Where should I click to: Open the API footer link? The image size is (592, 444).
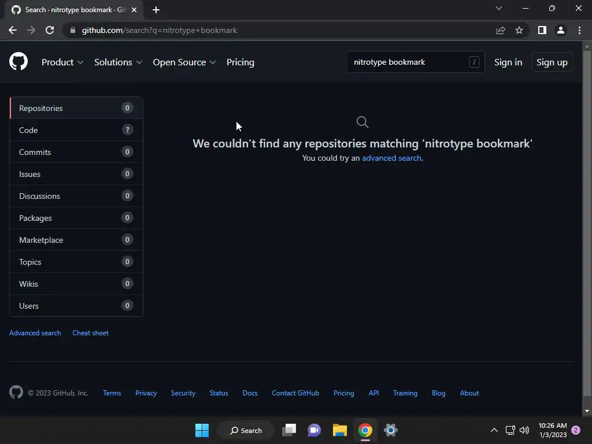[374, 393]
